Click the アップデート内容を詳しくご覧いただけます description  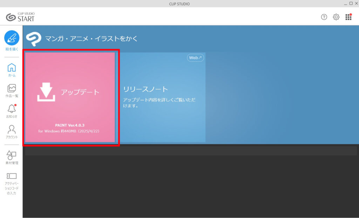tap(160, 103)
